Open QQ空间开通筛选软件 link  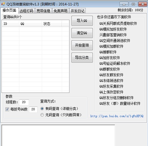pyautogui.click(x=115, y=41)
